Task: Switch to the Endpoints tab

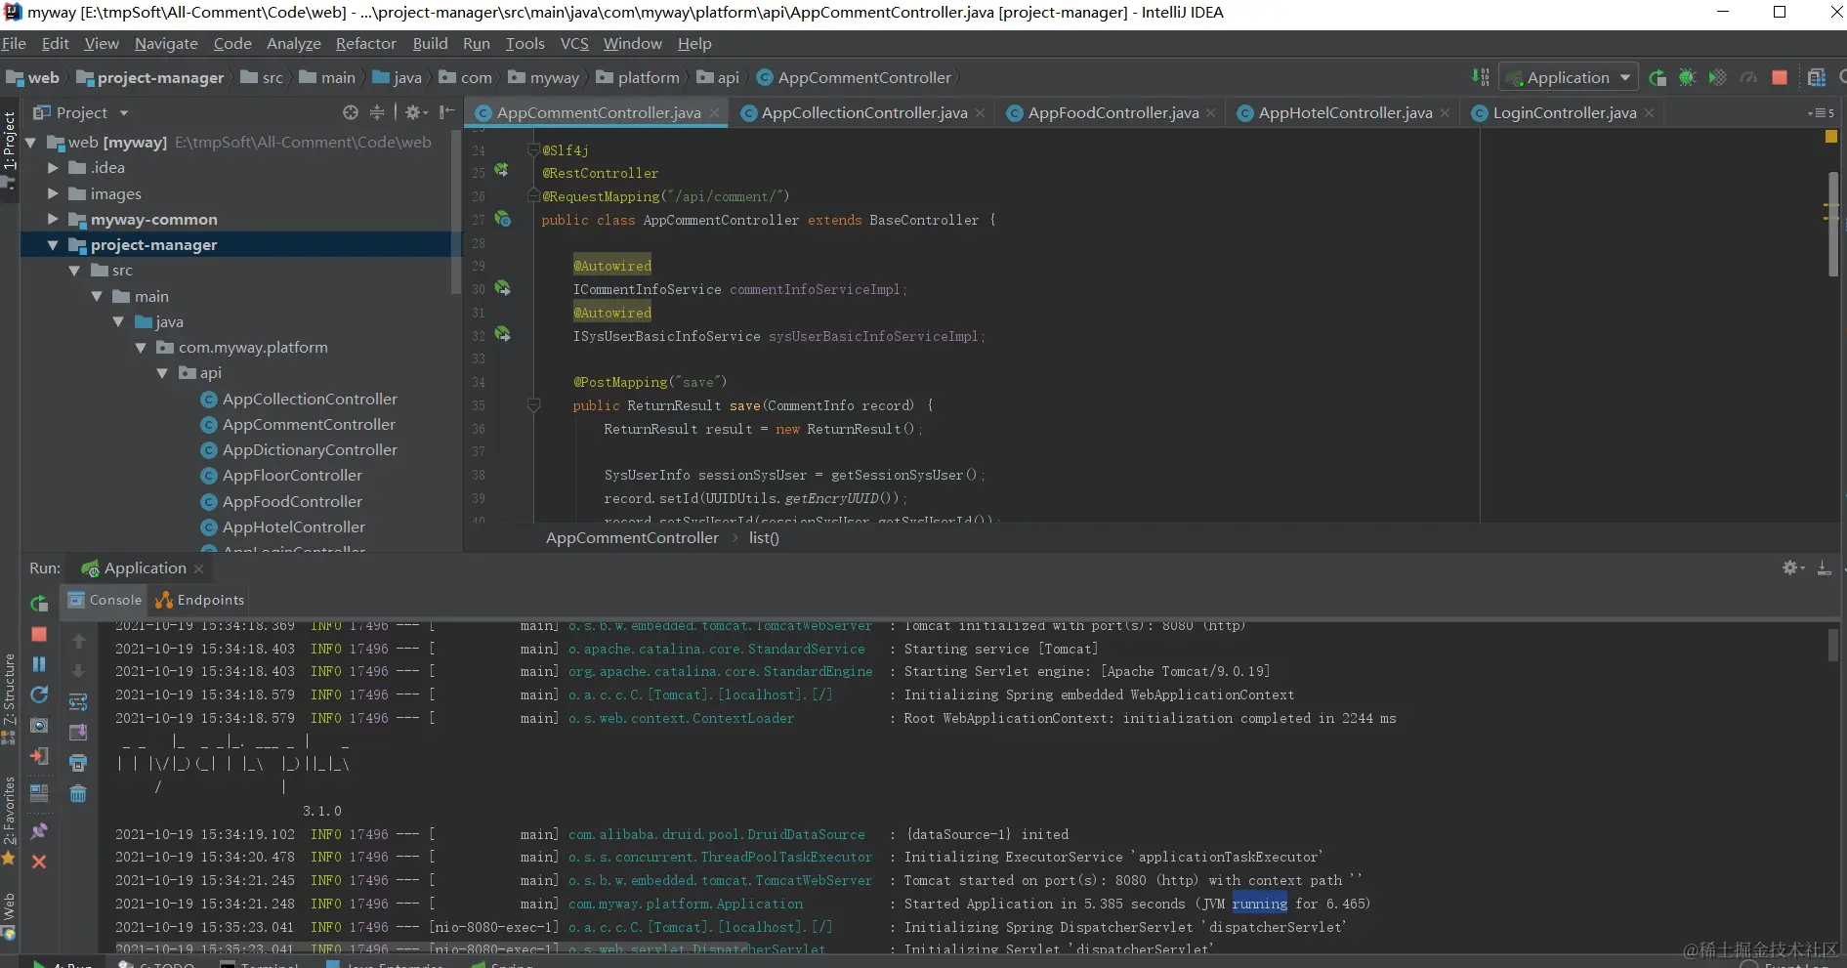Action: (200, 600)
